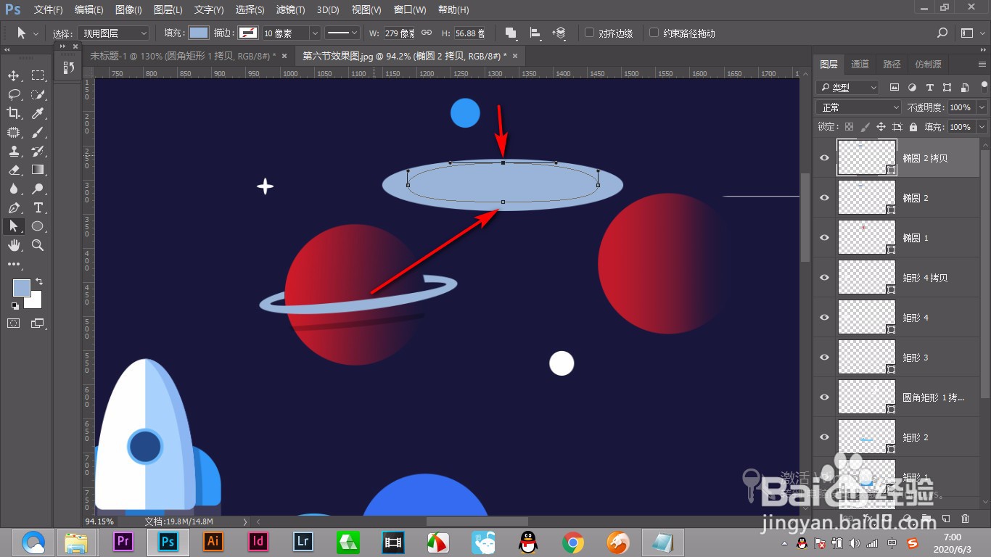Hide the 椭圆 1 layer
The height and width of the screenshot is (557, 991).
coord(824,237)
